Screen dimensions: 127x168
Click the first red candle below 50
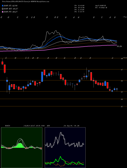click(2, 63)
